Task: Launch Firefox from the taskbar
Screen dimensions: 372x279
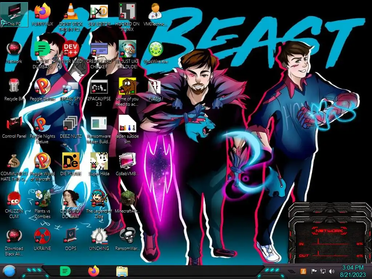Action: point(94,271)
